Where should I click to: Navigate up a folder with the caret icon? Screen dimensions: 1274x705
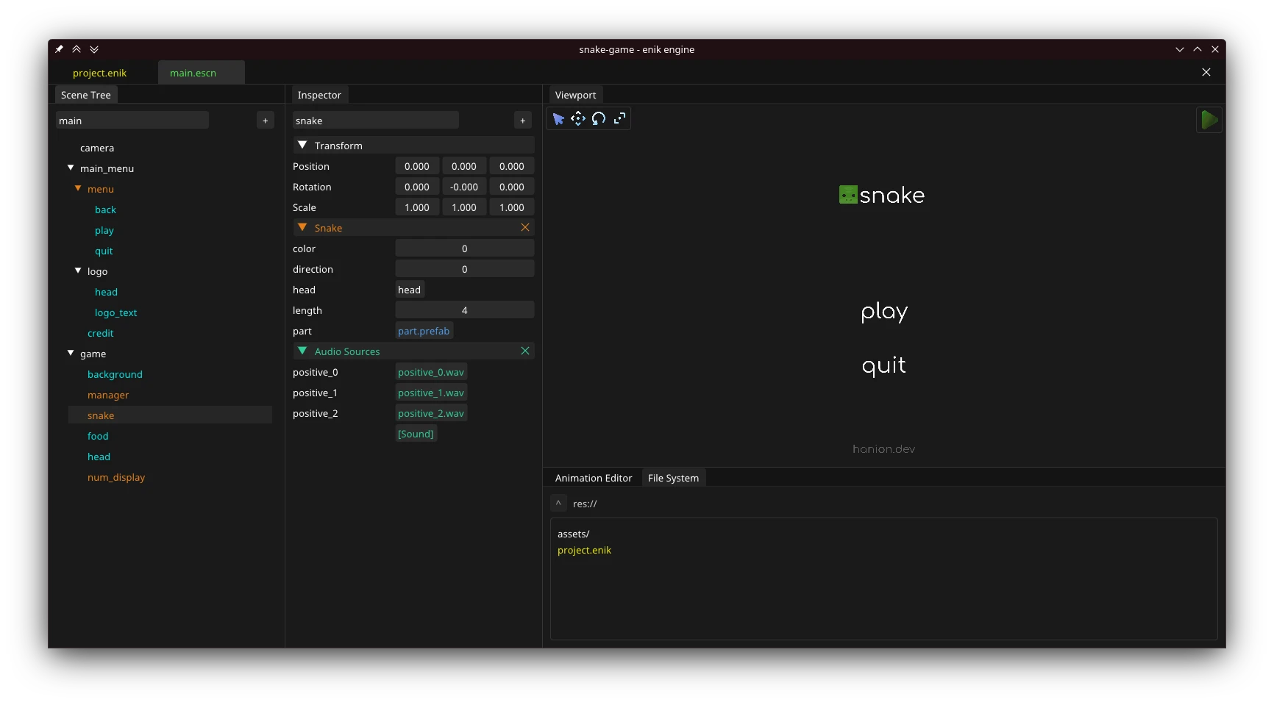[x=558, y=503]
